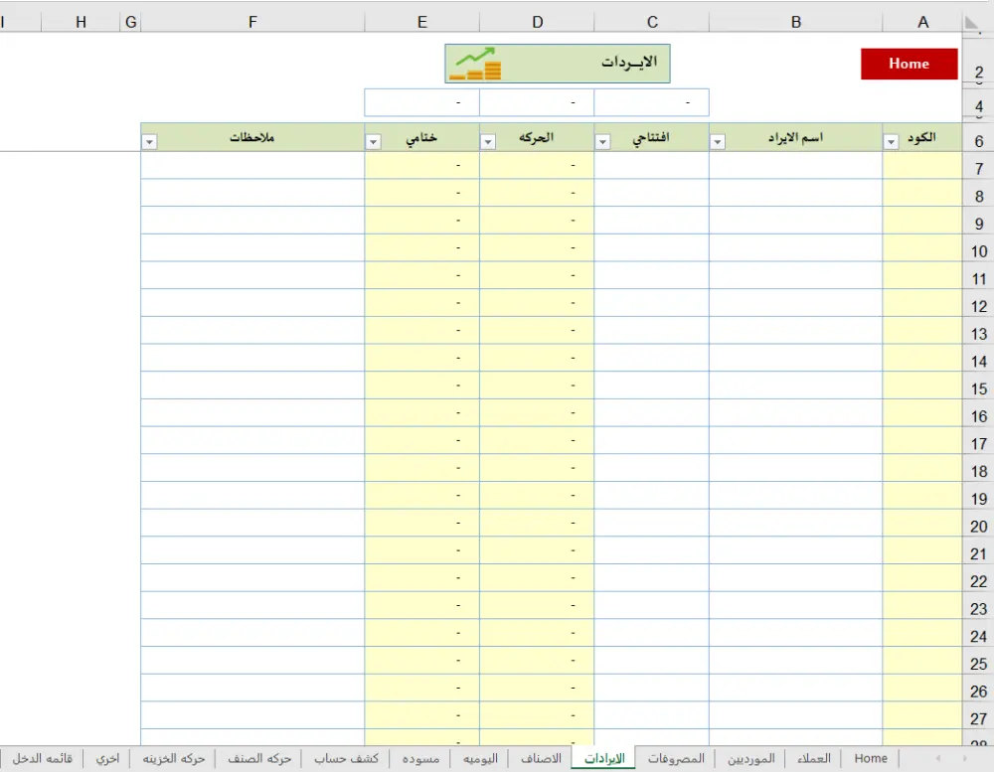The width and height of the screenshot is (994, 772).
Task: Open filter dropdown for ختامي column
Action: click(x=373, y=142)
